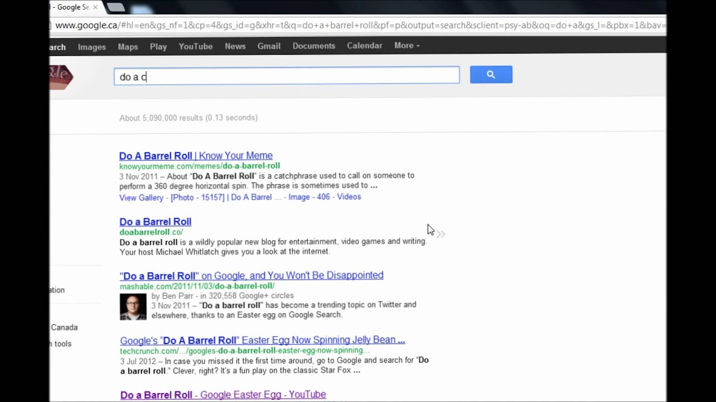Click the Canada location item in sidebar
The width and height of the screenshot is (716, 402).
point(64,328)
